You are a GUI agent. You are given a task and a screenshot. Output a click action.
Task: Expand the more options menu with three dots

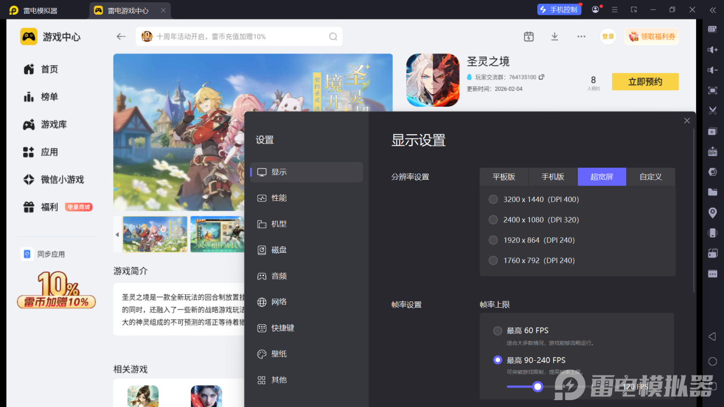581,36
